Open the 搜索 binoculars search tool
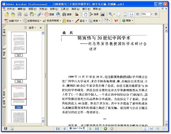 coord(67,14)
